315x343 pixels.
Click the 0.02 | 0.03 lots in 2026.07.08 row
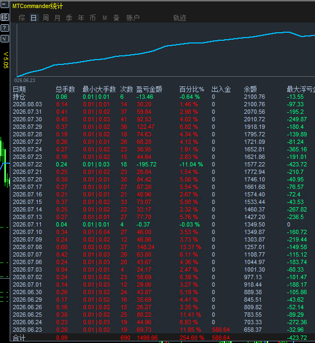(x=96, y=247)
